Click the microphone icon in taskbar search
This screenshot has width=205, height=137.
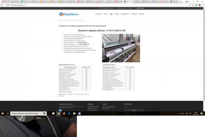(x=44, y=113)
